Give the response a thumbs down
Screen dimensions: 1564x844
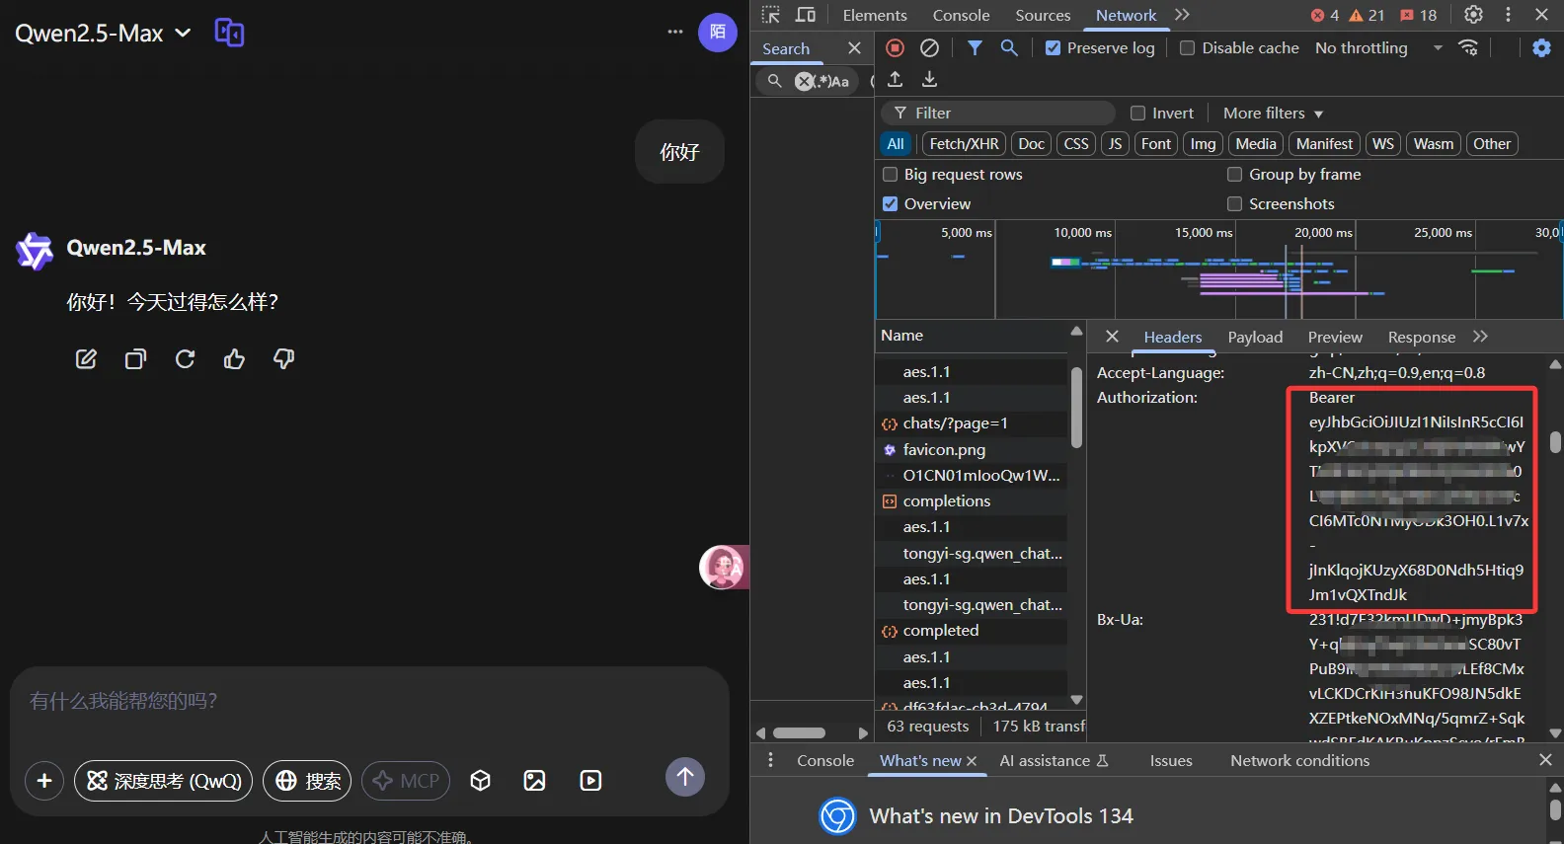(283, 359)
